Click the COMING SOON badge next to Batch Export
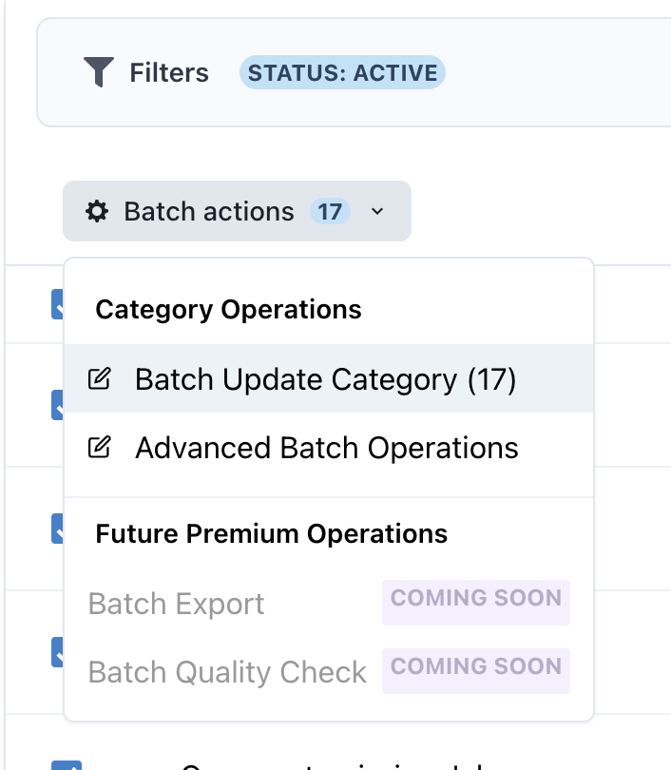The height and width of the screenshot is (770, 671). coord(475,599)
